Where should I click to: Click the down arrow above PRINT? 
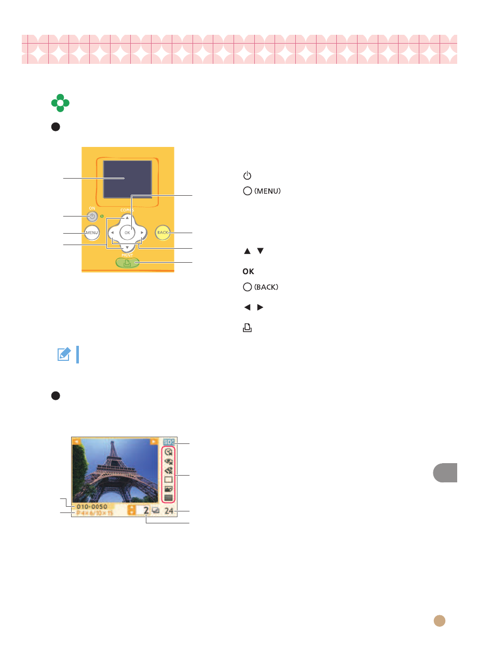(x=127, y=248)
